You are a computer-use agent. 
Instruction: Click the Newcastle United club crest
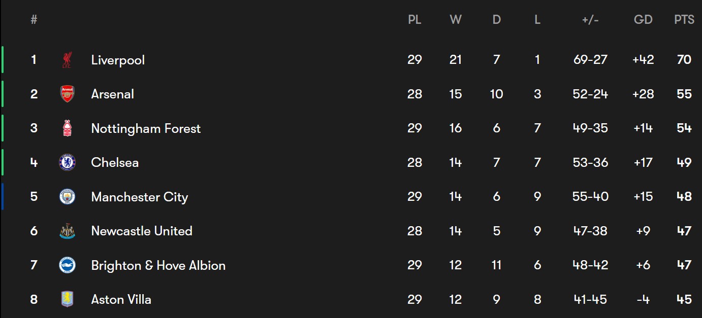click(67, 231)
